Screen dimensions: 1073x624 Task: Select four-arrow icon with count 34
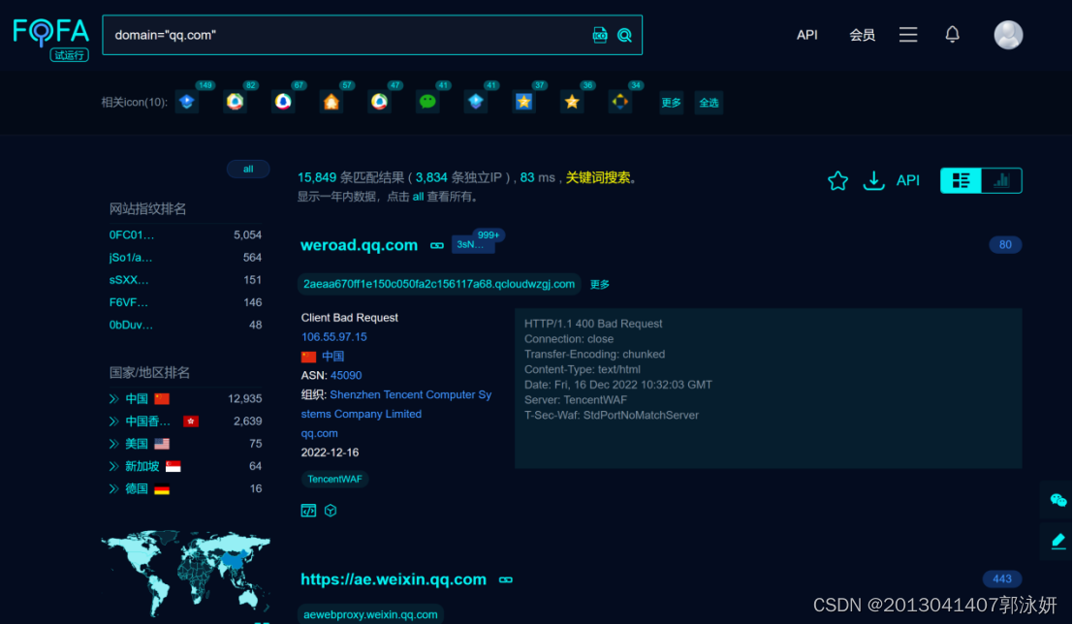(x=620, y=102)
